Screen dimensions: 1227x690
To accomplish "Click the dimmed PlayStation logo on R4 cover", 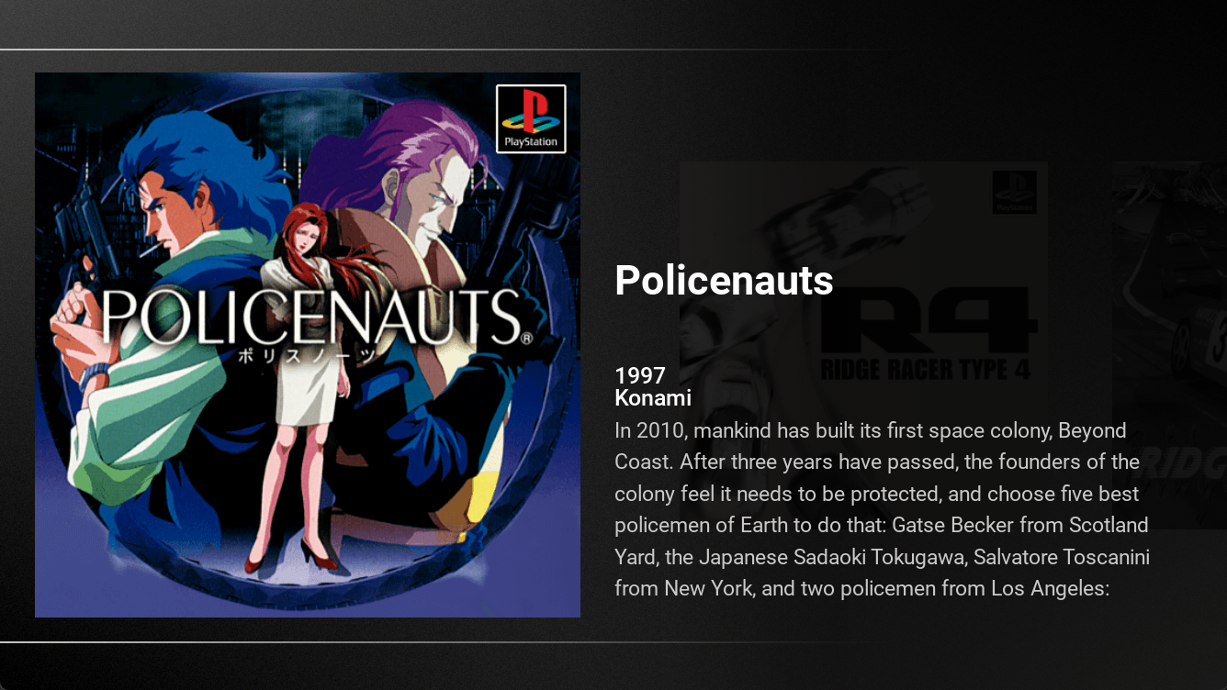I will pos(1014,194).
